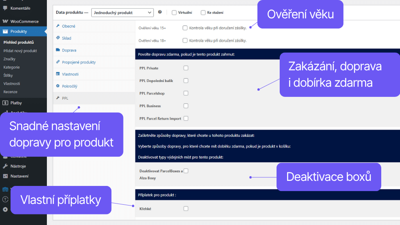This screenshot has height=225, width=400.
Task: Check Deaktivovat ParcelBoxes a Alza Boxy
Action: pyautogui.click(x=186, y=171)
